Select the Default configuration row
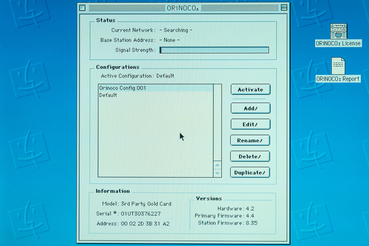 [x=156, y=95]
